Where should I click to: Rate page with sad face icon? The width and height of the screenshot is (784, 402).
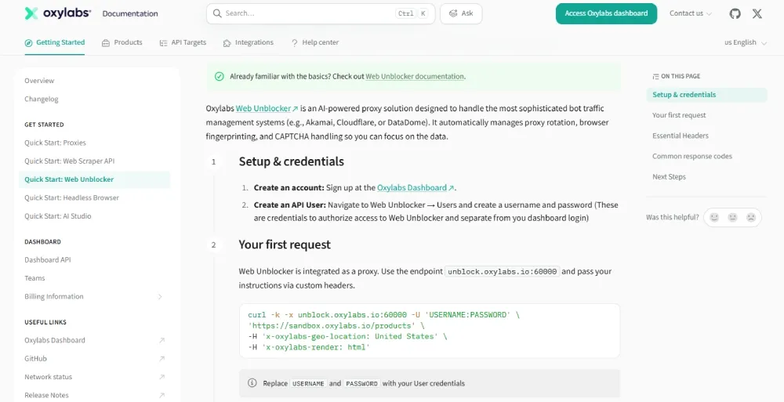tap(751, 218)
